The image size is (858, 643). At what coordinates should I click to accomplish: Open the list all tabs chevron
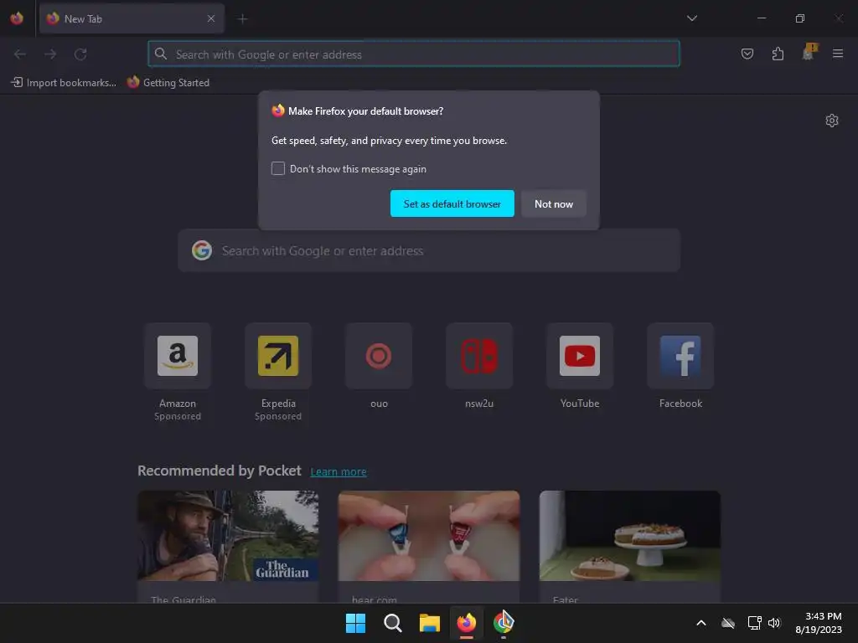(691, 18)
